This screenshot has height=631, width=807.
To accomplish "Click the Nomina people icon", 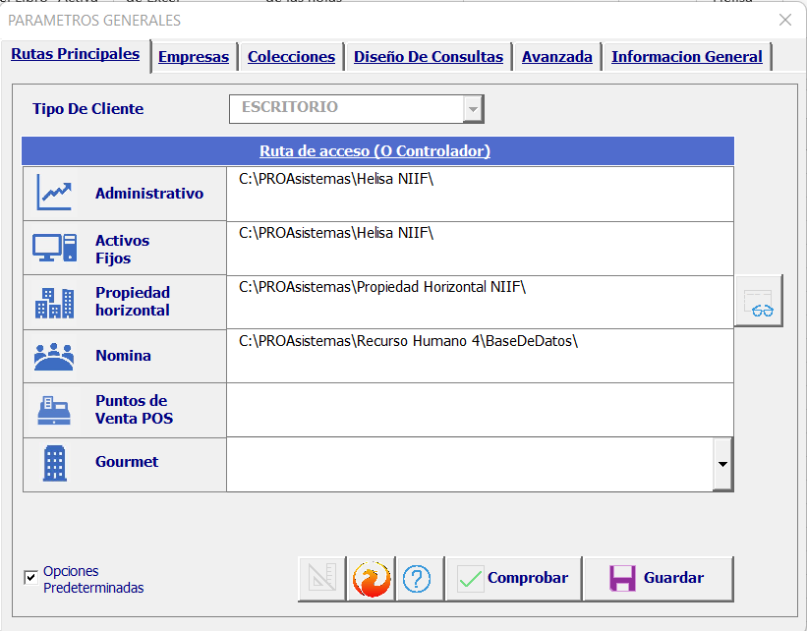I will 55,356.
